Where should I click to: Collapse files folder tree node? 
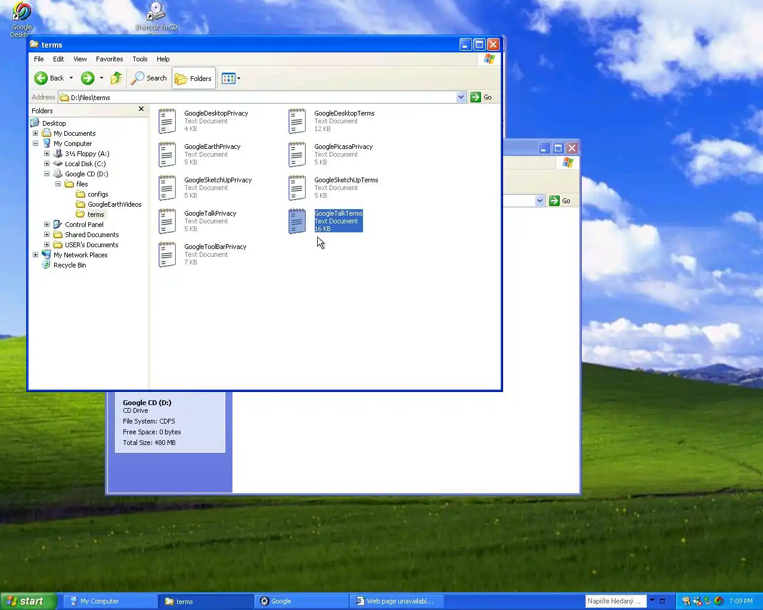pos(58,184)
